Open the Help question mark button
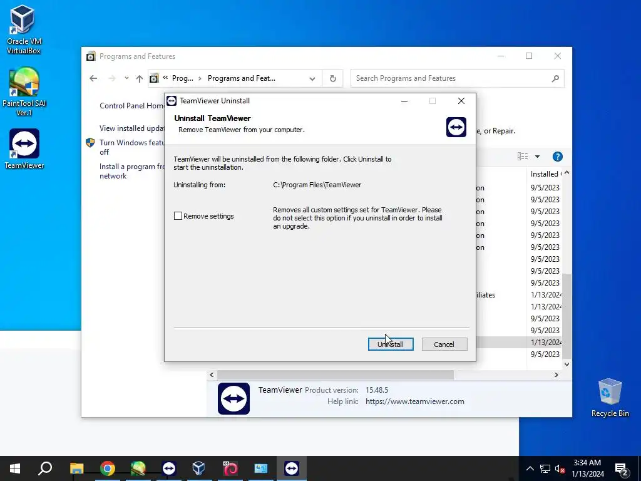 tap(557, 156)
